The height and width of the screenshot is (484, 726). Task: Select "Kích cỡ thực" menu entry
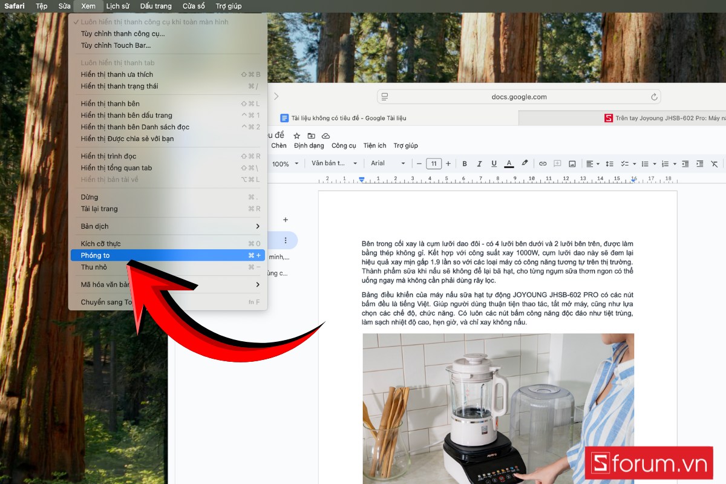click(168, 244)
